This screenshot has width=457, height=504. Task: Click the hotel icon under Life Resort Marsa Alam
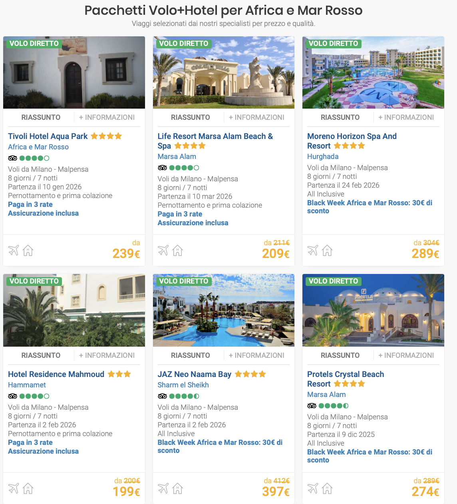(177, 250)
